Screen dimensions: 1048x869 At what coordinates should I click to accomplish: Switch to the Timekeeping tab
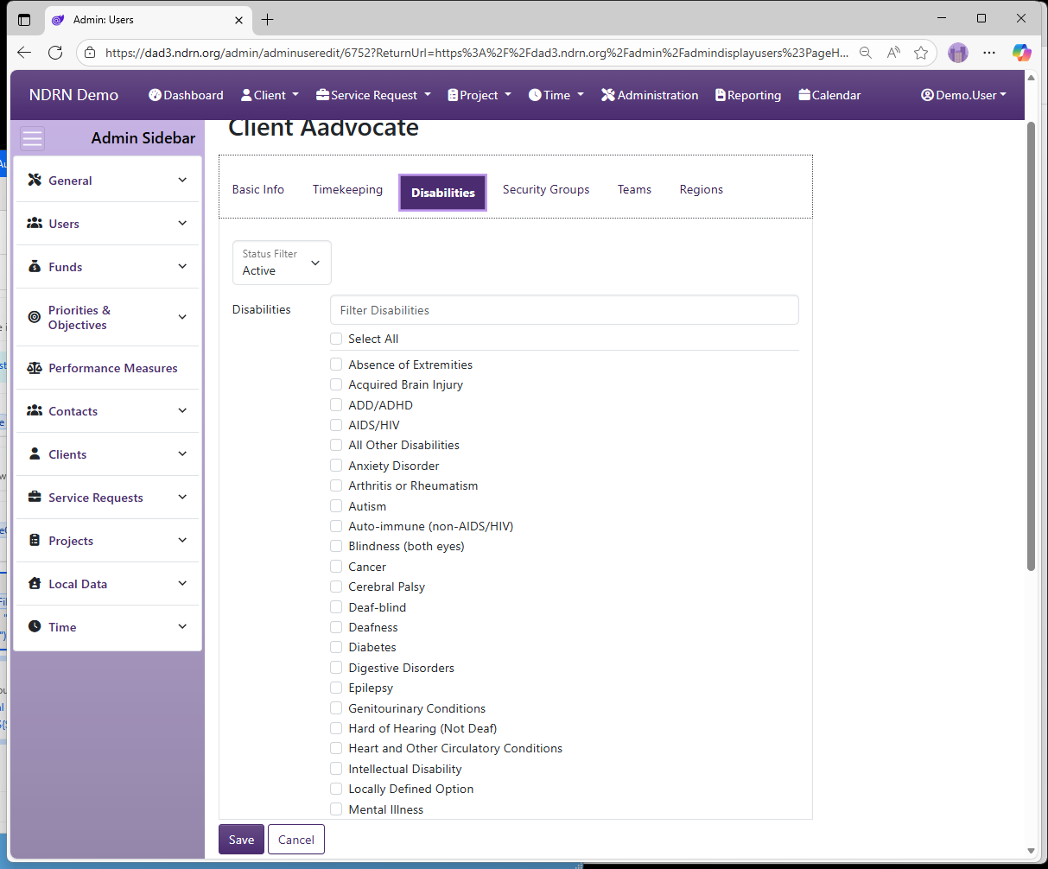347,189
